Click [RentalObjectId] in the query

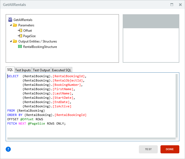click(68, 80)
